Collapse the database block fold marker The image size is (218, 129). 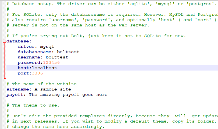(x=4, y=41)
